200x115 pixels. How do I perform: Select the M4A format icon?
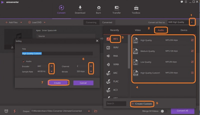click(108, 56)
